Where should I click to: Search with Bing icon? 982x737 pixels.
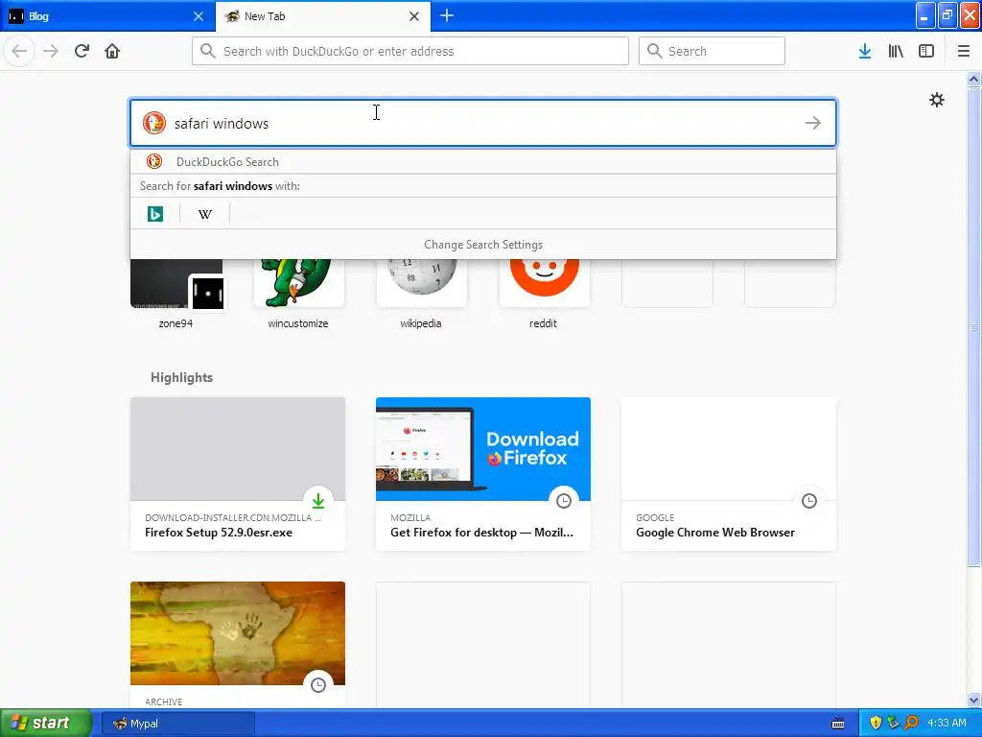point(155,214)
